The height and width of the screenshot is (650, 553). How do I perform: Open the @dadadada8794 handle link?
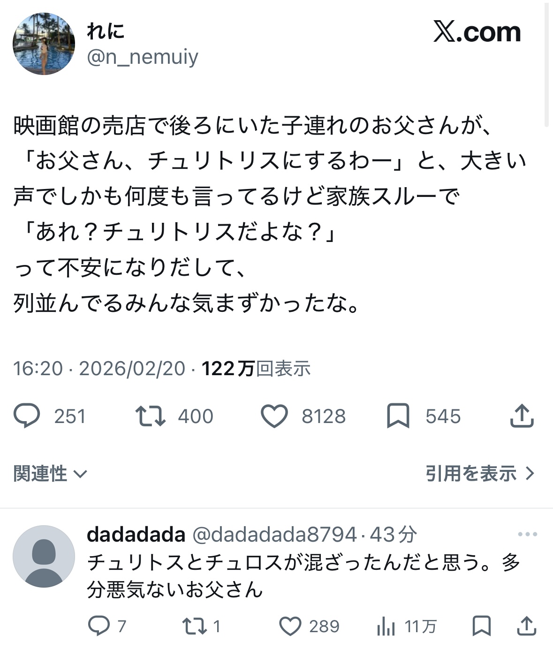click(x=275, y=534)
